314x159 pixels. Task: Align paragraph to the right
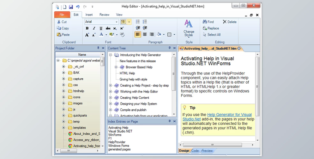coord(152,34)
